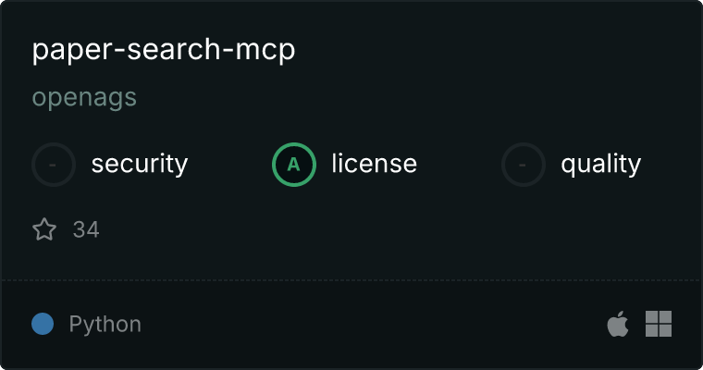Click blank space right of the card title
703x370 pixels.
pyautogui.click(x=493, y=49)
